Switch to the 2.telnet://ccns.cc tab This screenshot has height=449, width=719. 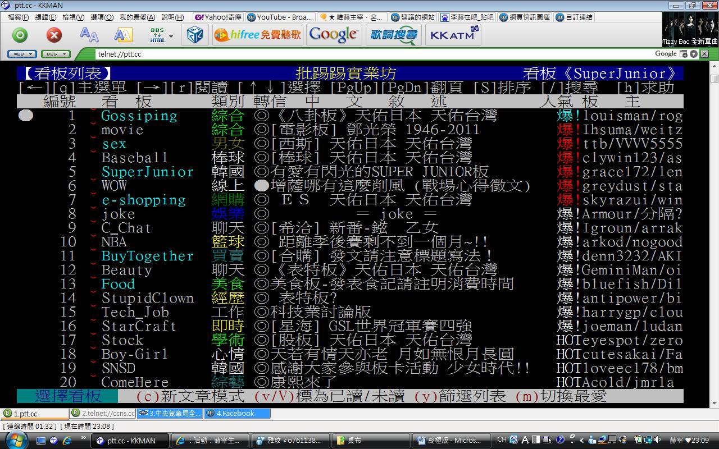(x=102, y=414)
